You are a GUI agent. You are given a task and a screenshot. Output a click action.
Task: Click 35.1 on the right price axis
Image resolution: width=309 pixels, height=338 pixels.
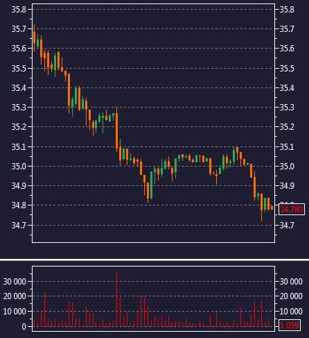point(287,146)
